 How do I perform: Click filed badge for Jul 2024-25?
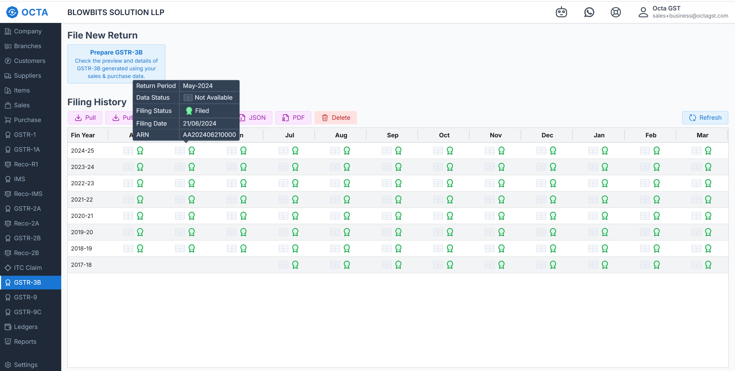295,150
